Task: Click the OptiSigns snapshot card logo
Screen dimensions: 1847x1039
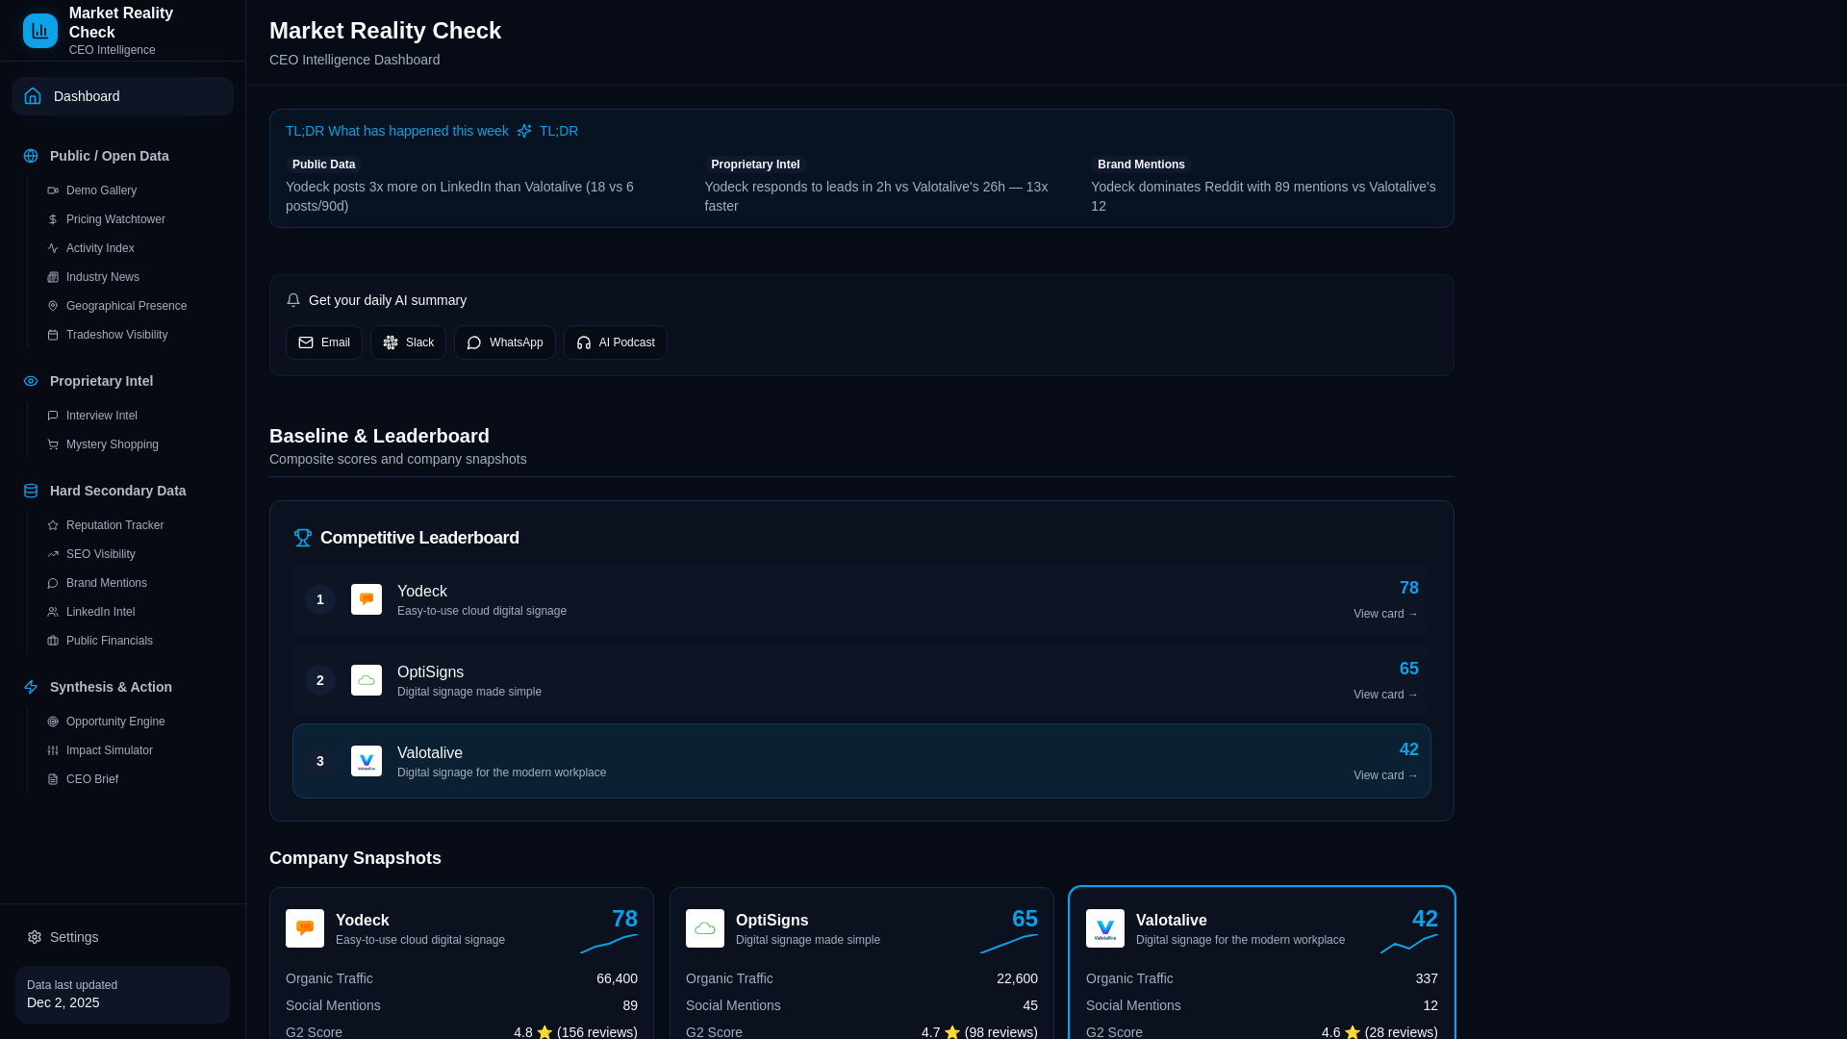Action: pos(705,928)
